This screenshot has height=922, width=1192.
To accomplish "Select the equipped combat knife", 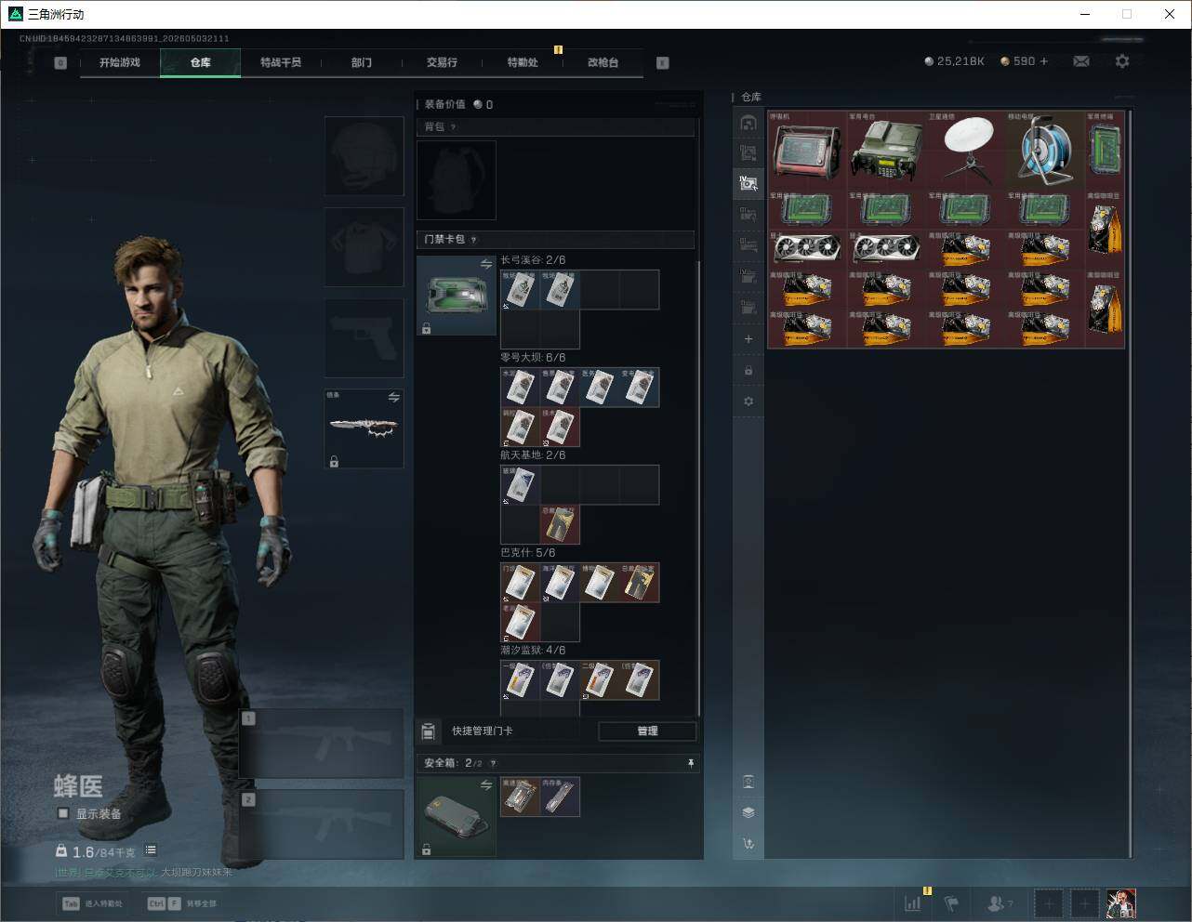I will [x=364, y=428].
